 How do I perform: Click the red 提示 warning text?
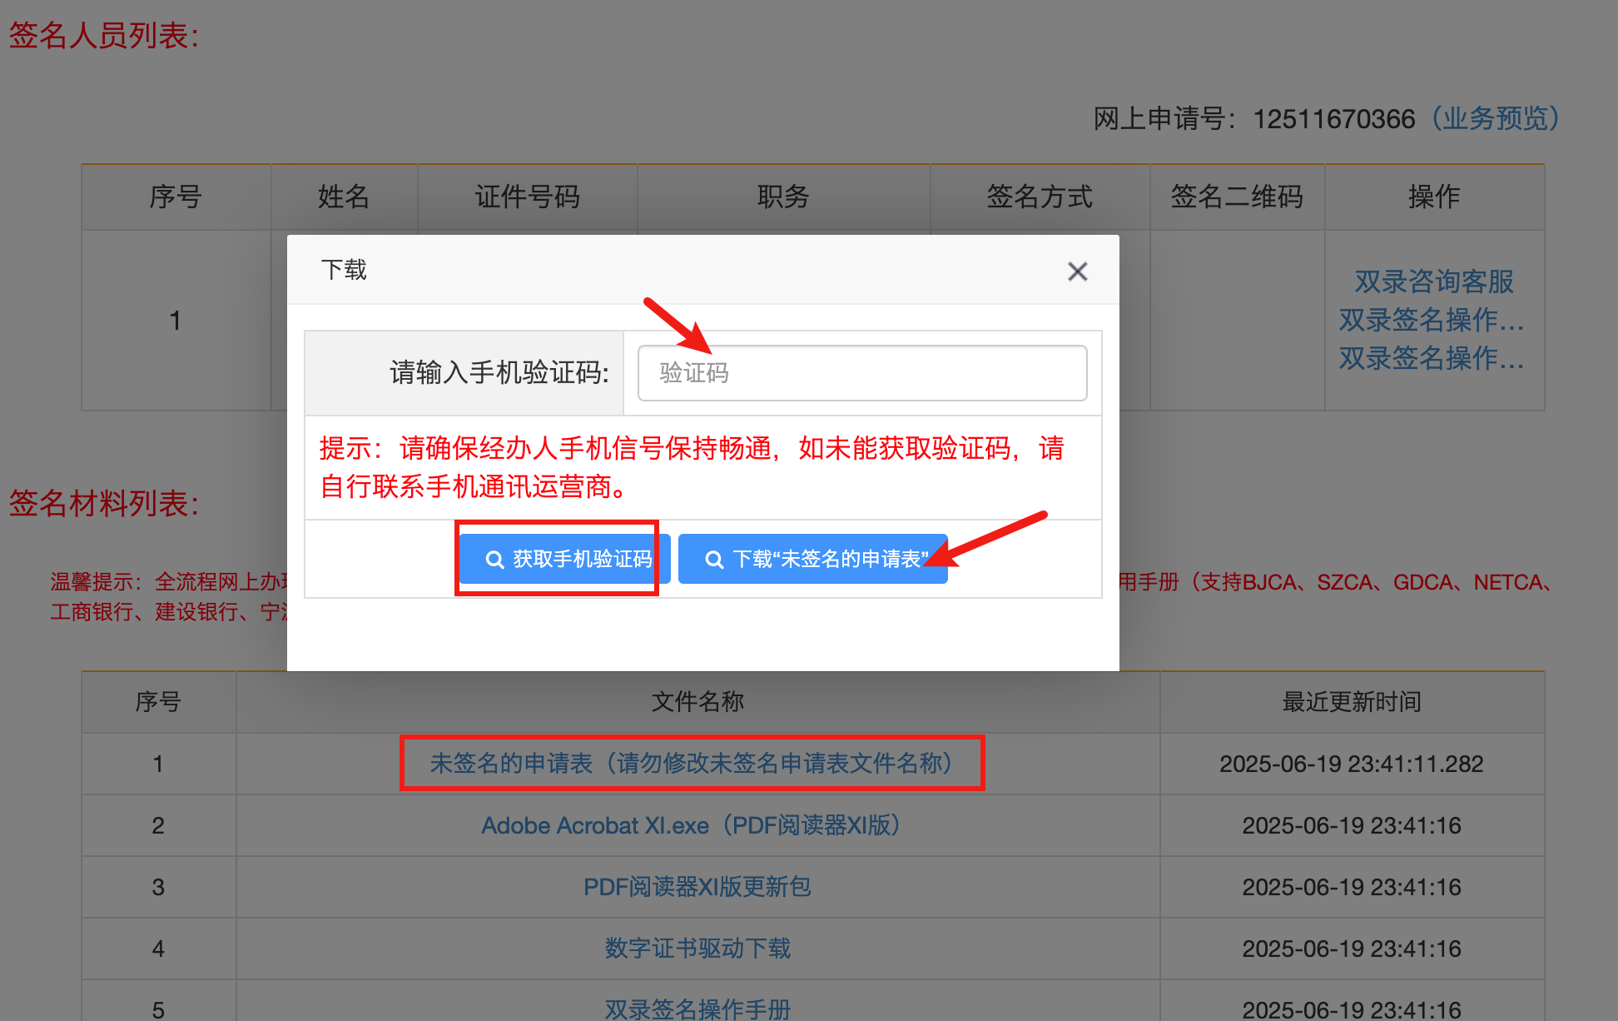point(692,467)
